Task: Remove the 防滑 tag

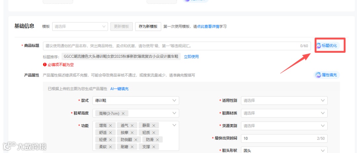Action: coord(157,139)
